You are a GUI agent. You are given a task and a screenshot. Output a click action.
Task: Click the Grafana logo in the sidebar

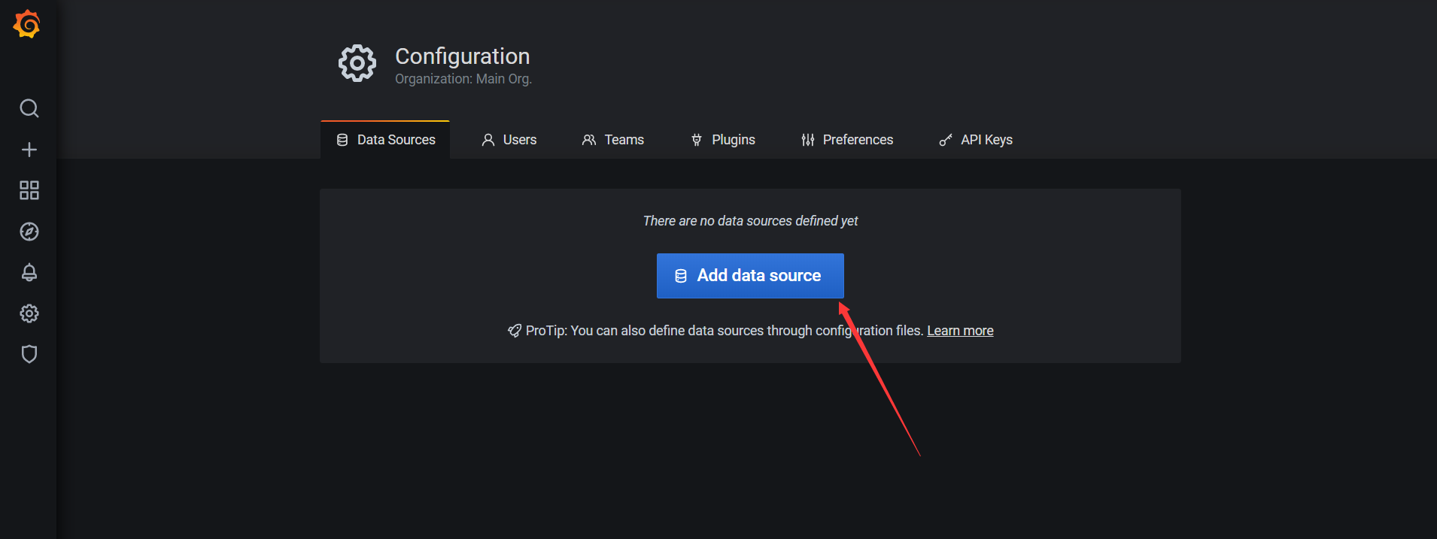(27, 24)
